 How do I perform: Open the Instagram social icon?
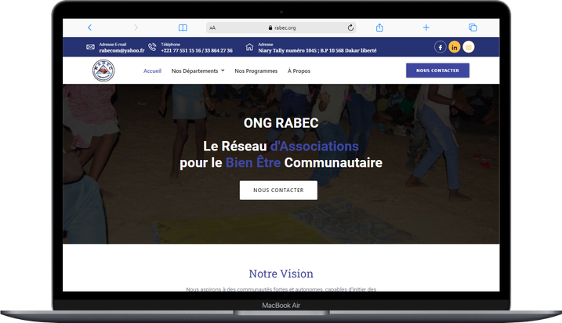(469, 47)
